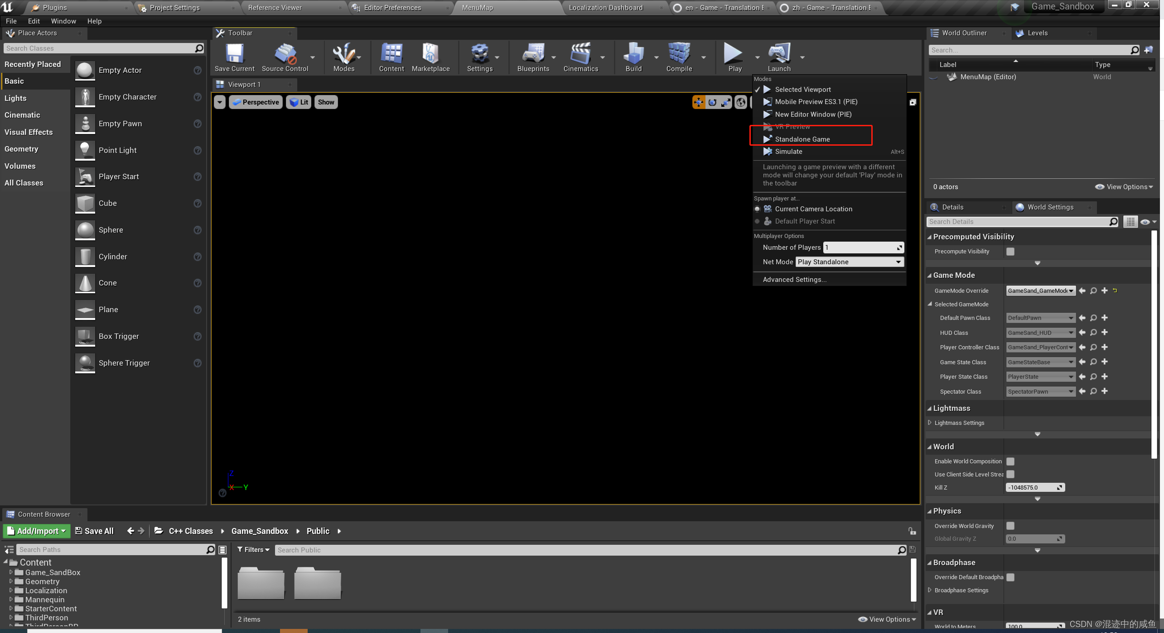Choose Standalone Game from Play modes
This screenshot has width=1164, height=633.
(x=802, y=139)
